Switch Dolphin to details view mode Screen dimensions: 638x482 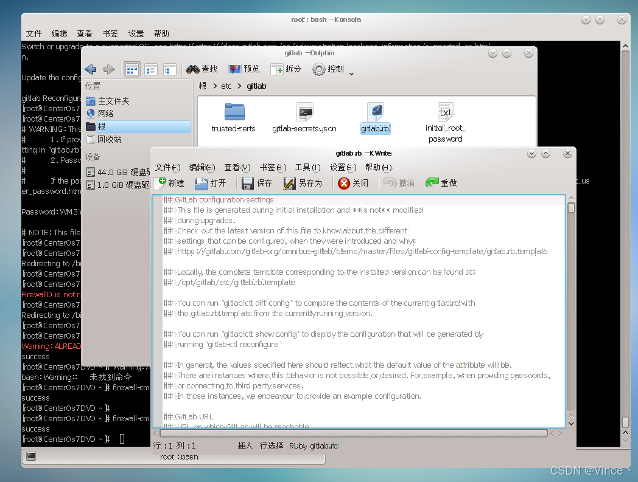tap(151, 69)
